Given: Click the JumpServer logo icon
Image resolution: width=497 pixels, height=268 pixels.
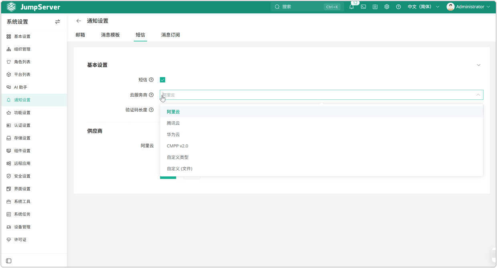Looking at the screenshot, I should point(11,7).
